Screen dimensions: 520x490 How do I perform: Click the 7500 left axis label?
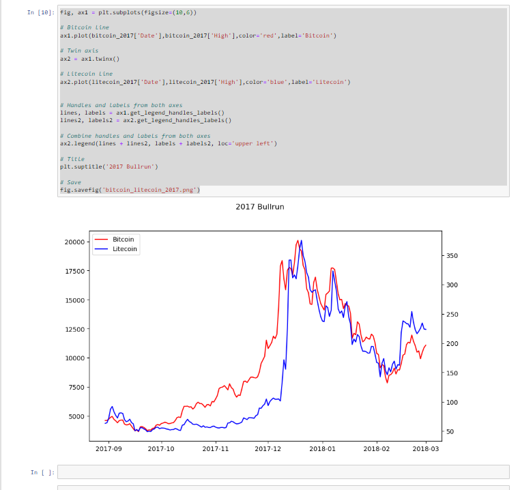[x=76, y=387]
